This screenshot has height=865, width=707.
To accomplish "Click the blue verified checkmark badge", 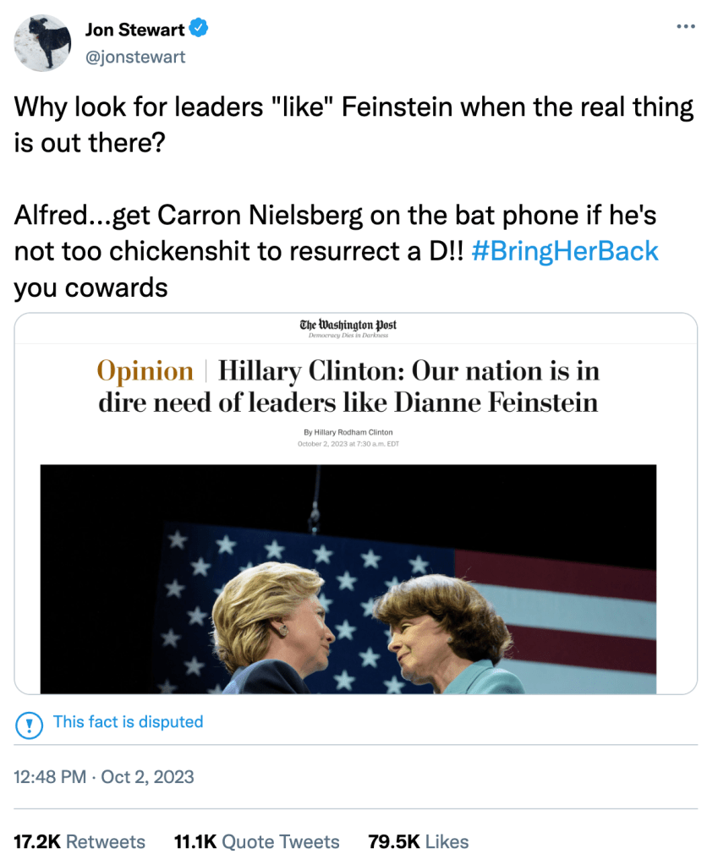I will coord(200,30).
